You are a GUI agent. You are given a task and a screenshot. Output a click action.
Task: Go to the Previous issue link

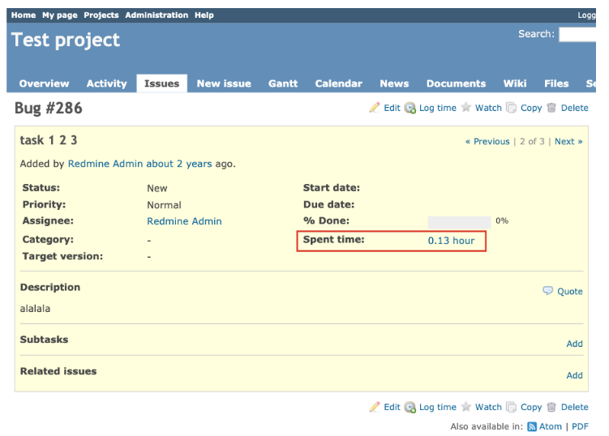click(x=487, y=142)
